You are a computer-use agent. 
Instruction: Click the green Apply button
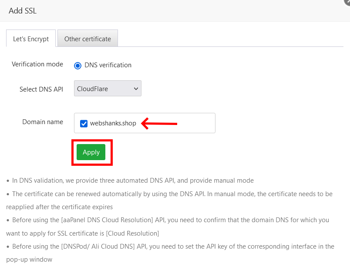(x=91, y=152)
